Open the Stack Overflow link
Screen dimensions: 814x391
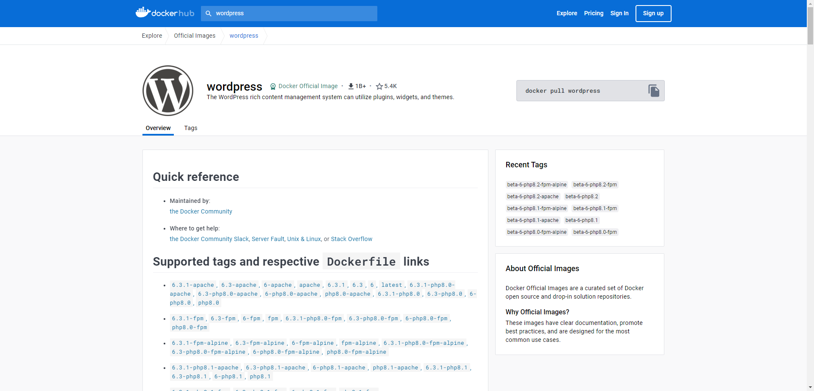(351, 239)
